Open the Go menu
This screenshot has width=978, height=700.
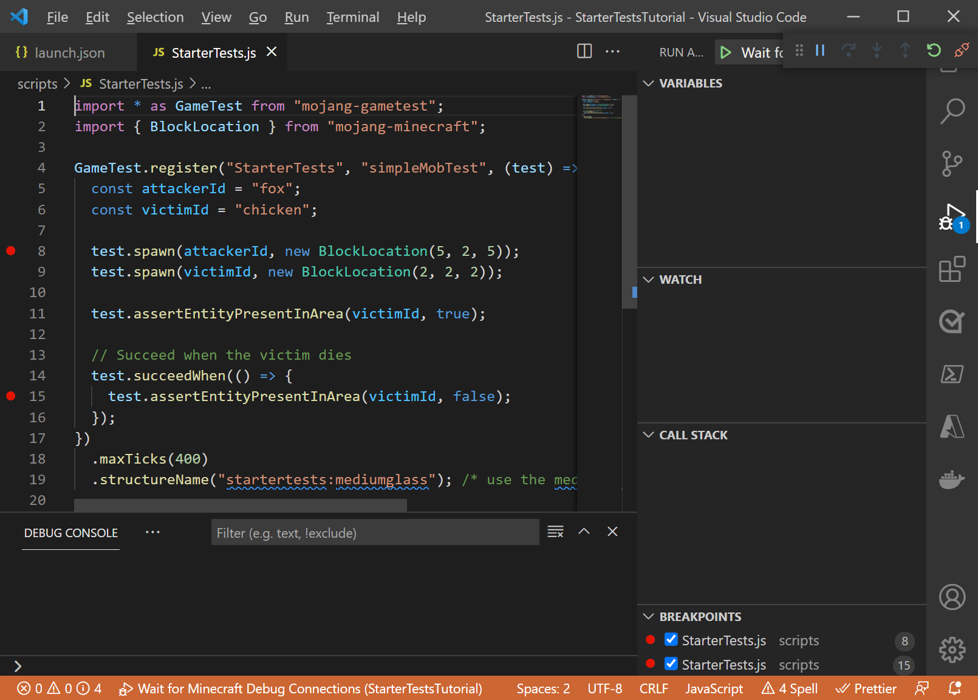point(258,17)
